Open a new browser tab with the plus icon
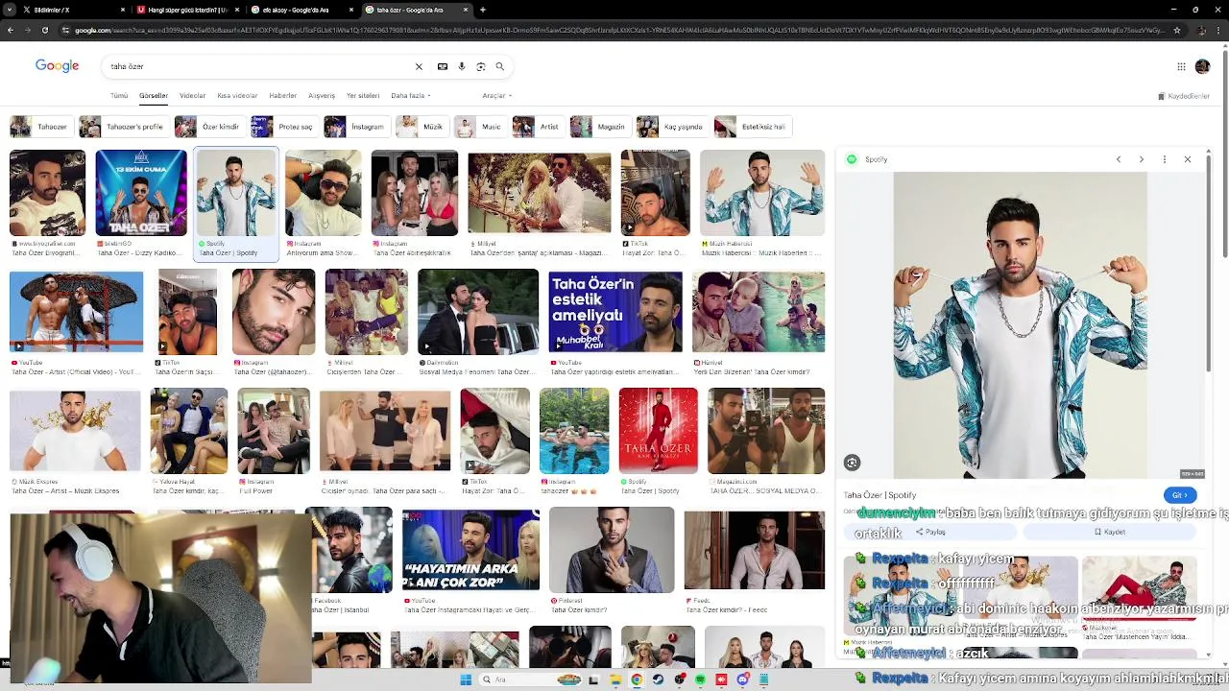This screenshot has width=1229, height=691. tap(483, 10)
